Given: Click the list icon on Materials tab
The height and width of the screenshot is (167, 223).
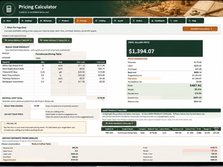Looking at the screenshot, I should [x=41, y=21].
